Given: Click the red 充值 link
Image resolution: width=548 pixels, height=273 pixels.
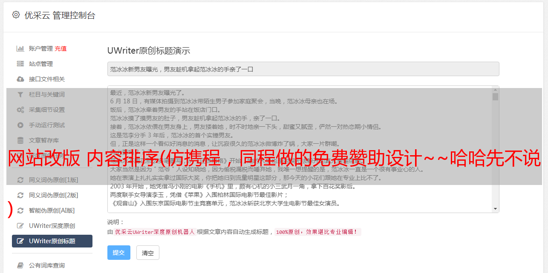Looking at the screenshot, I should pos(61,48).
